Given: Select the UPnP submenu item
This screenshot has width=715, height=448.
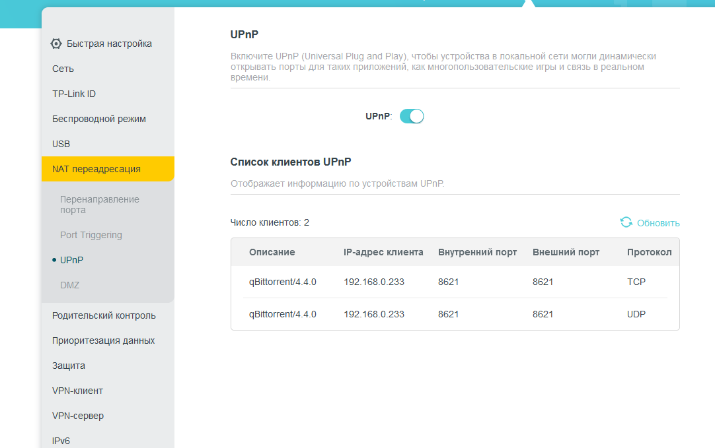Looking at the screenshot, I should coord(71,260).
